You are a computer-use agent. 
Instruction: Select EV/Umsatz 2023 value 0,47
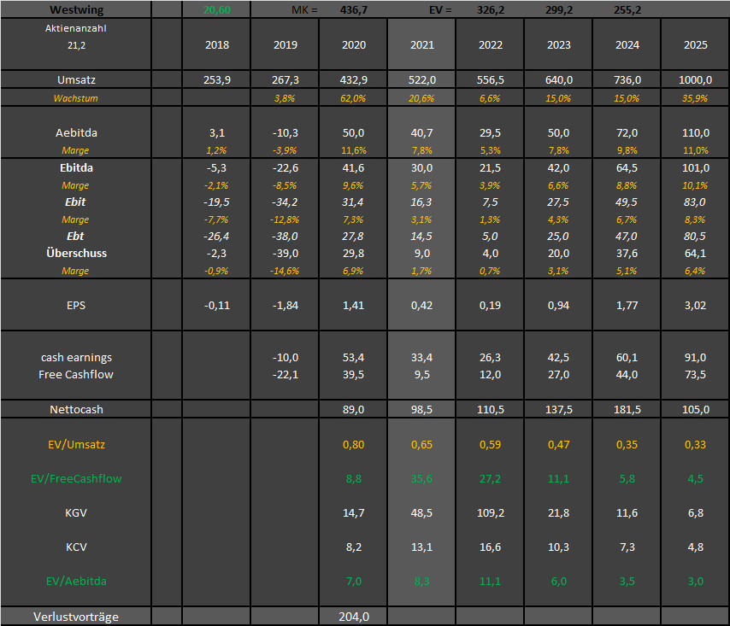pos(559,444)
